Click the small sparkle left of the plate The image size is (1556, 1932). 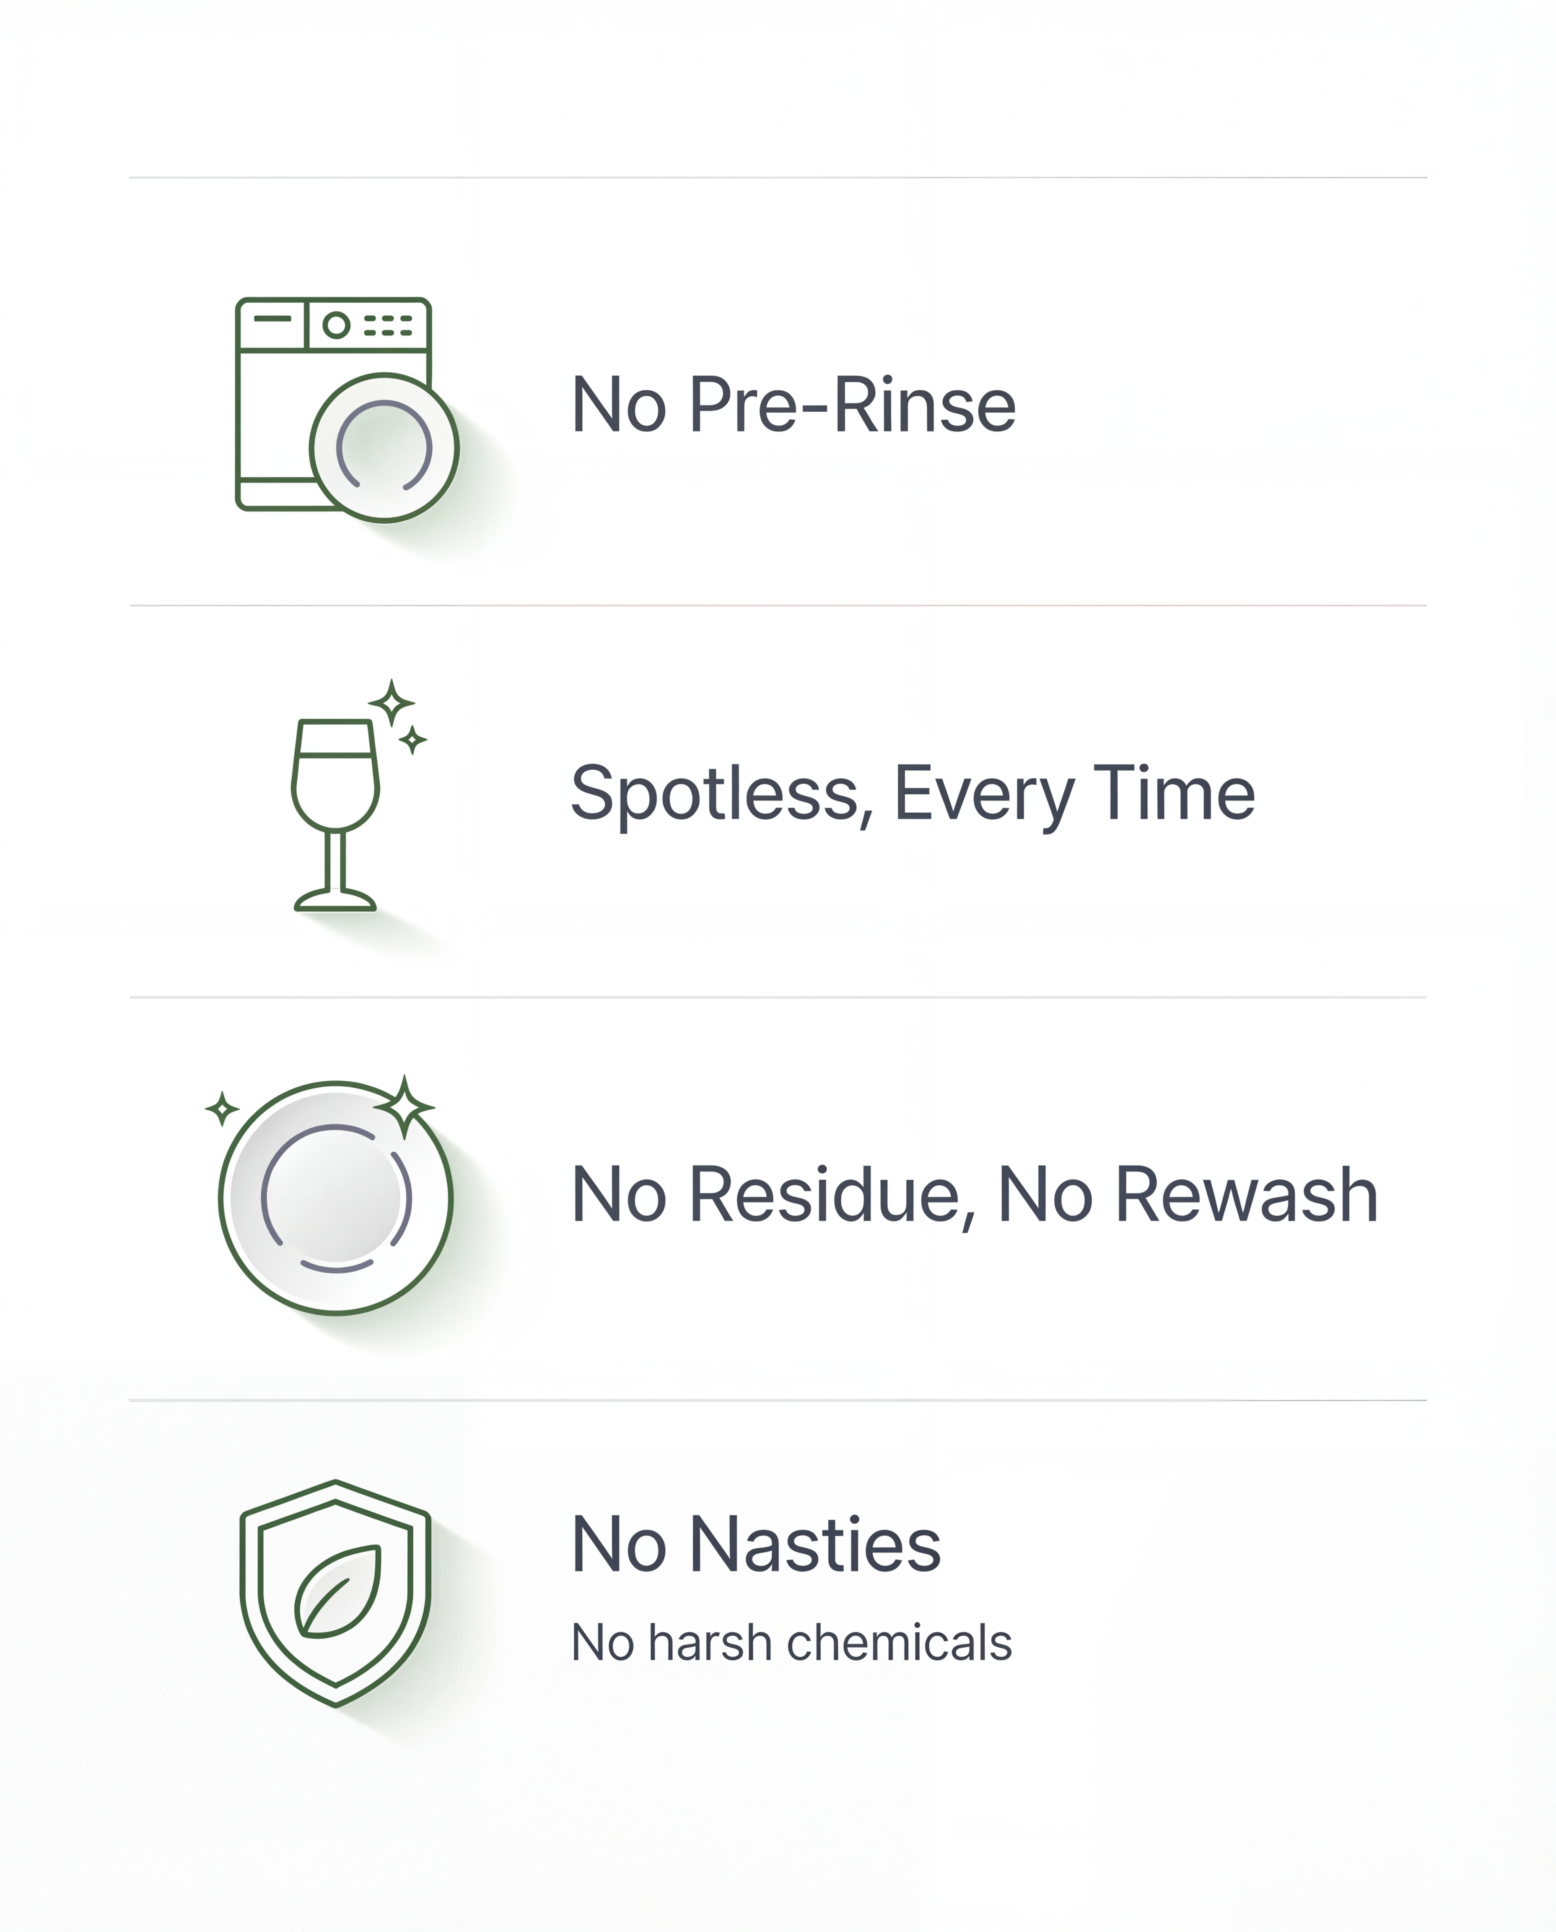pos(221,1108)
